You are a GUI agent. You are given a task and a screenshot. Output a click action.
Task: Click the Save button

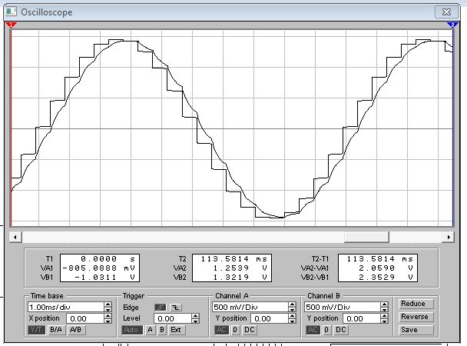pos(416,330)
